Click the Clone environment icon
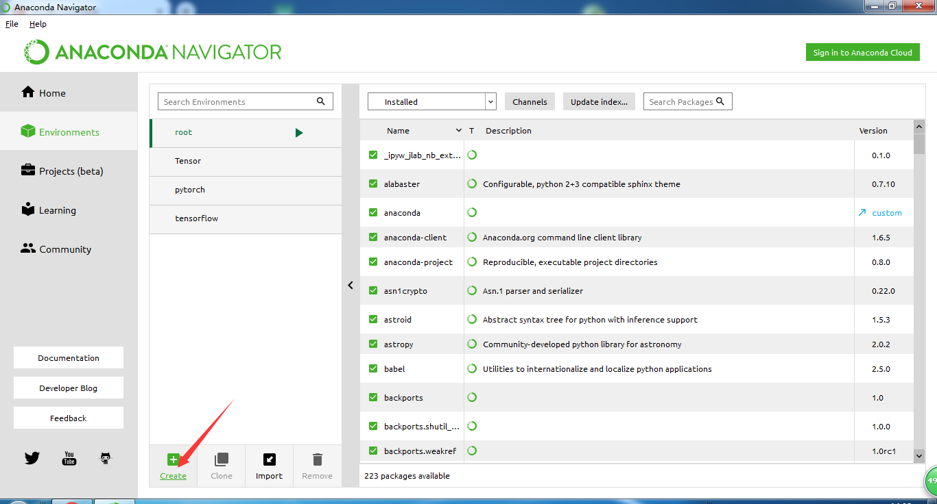Image resolution: width=937 pixels, height=504 pixels. [221, 459]
